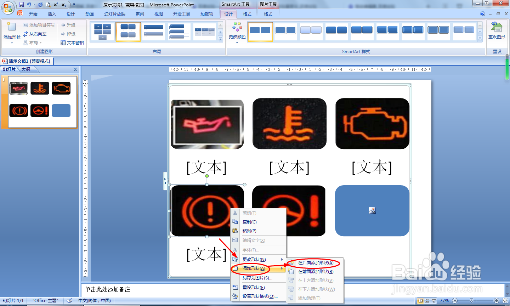Image resolution: width=510 pixels, height=306 pixels.
Task: Fit slide to current window
Action: [x=505, y=301]
